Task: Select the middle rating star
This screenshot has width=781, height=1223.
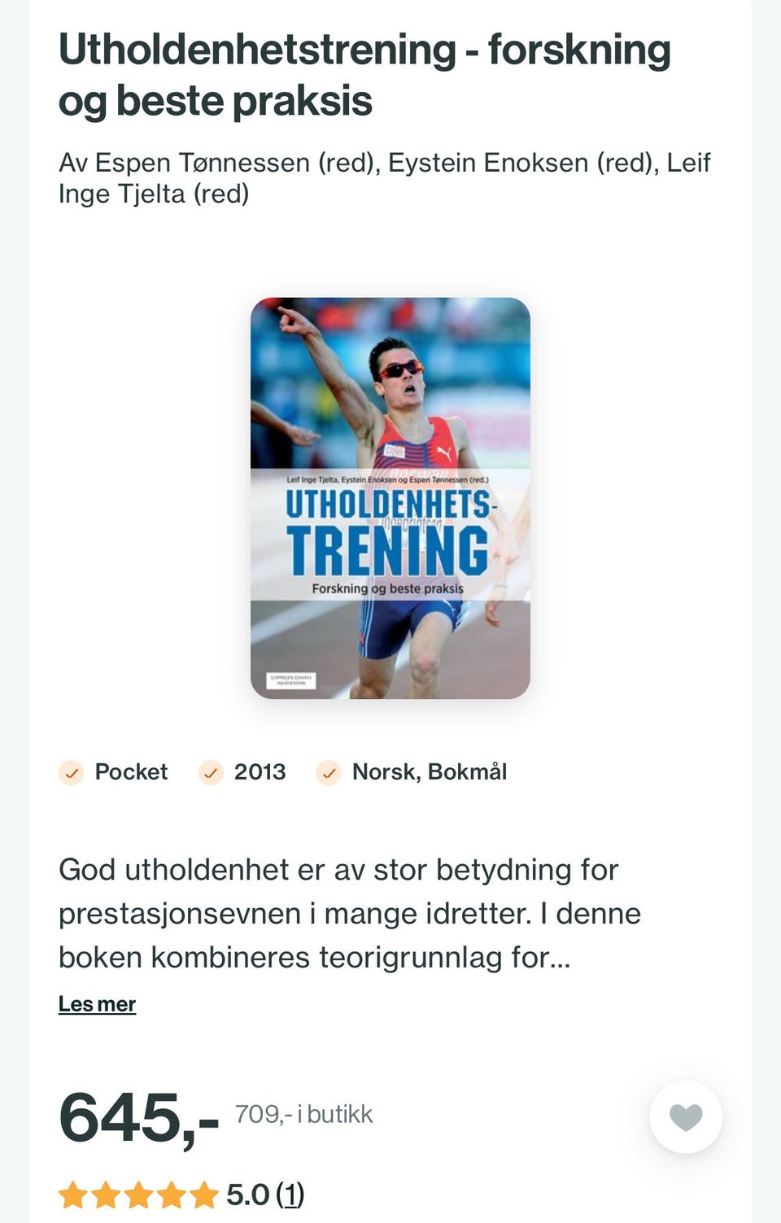Action: pos(138,1195)
